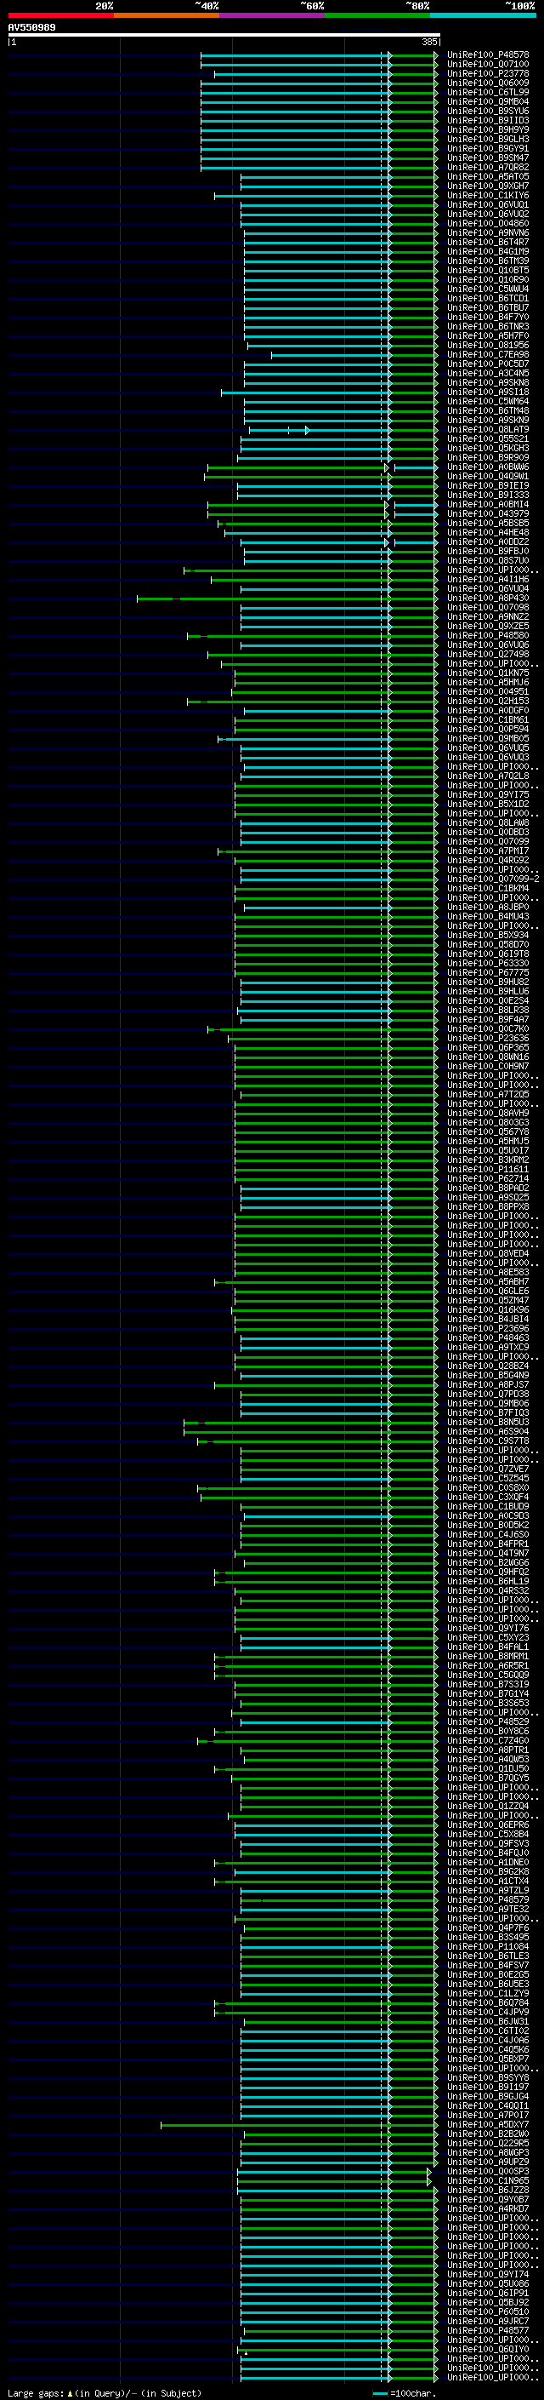Open hit label UniRef100_Q06009
This screenshot has height=2400, width=544.
click(x=488, y=83)
